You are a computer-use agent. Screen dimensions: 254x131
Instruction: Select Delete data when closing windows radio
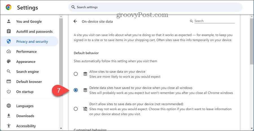(76, 90)
